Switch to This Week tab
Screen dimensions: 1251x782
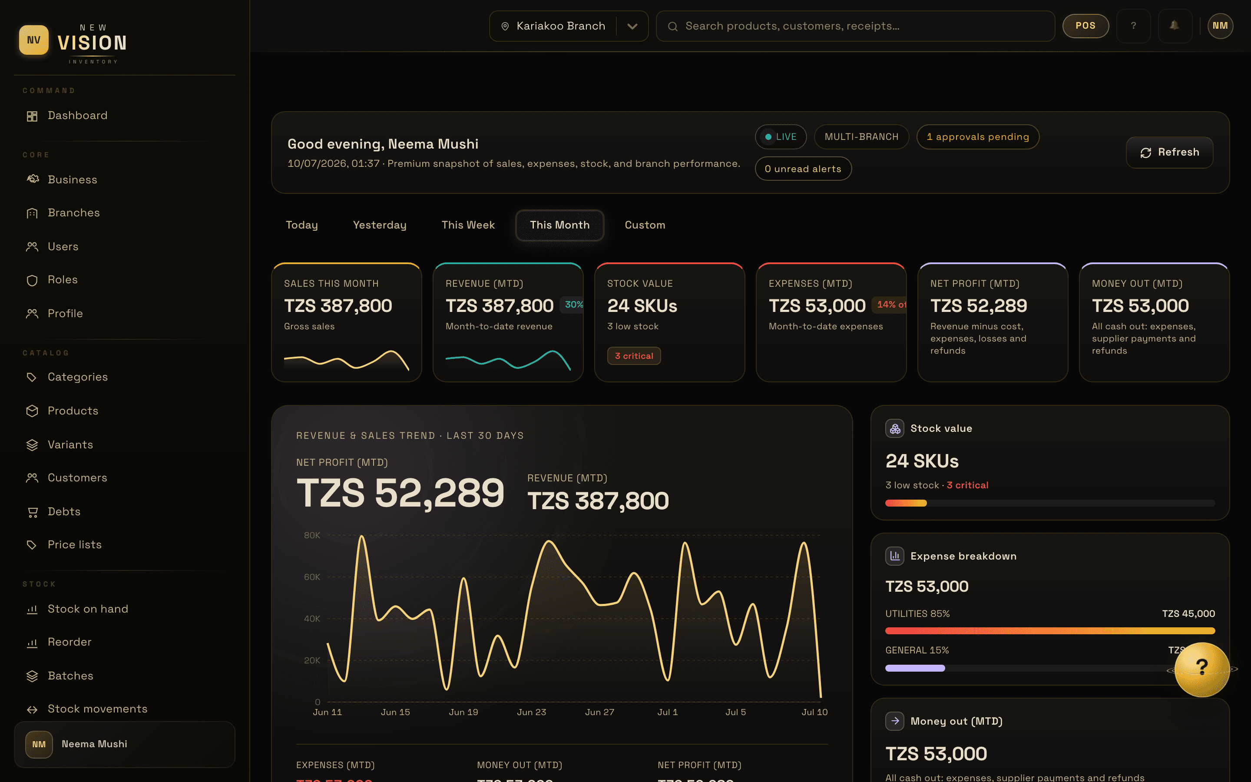(468, 225)
